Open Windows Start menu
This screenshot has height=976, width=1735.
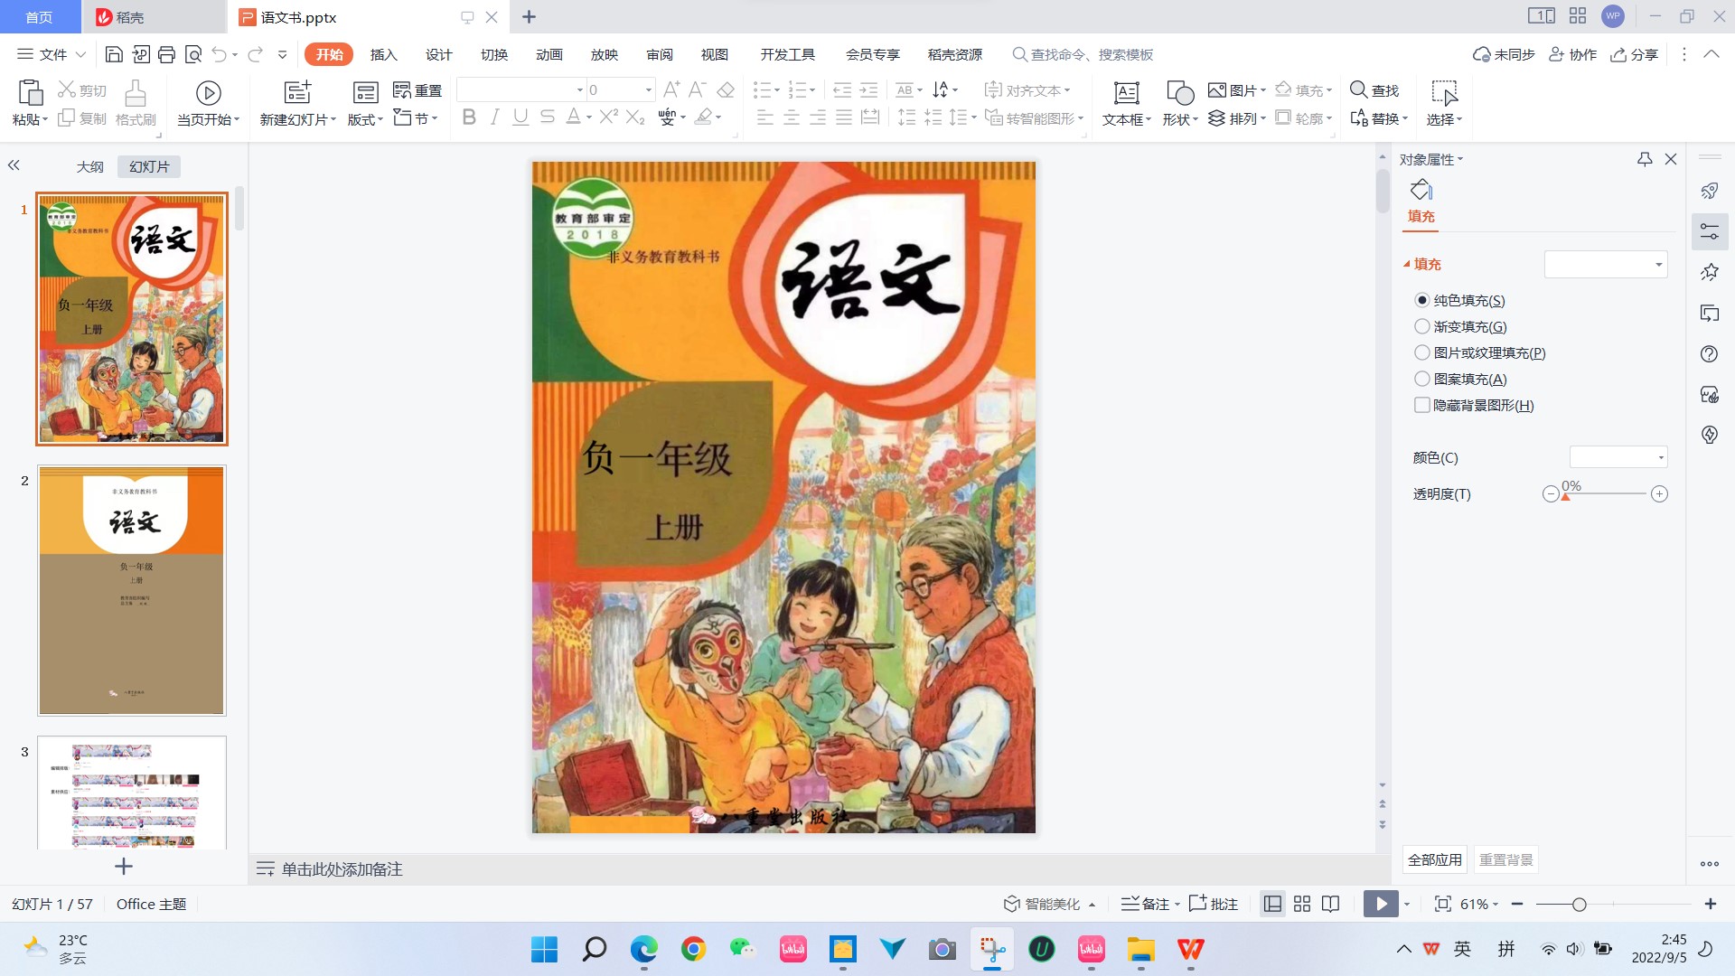coord(544,949)
